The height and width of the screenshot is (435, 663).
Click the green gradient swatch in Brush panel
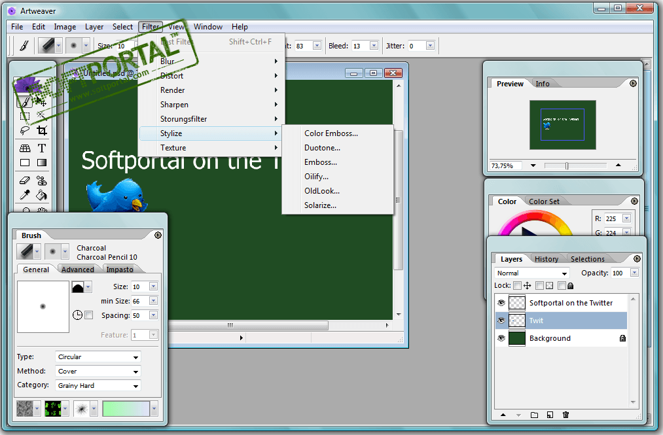(x=126, y=409)
